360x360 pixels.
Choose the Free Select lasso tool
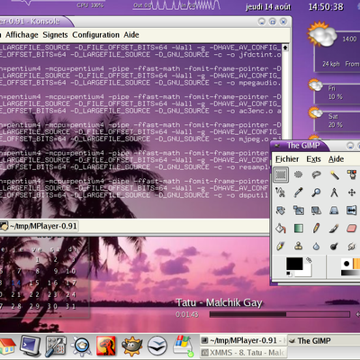[x=316, y=175]
